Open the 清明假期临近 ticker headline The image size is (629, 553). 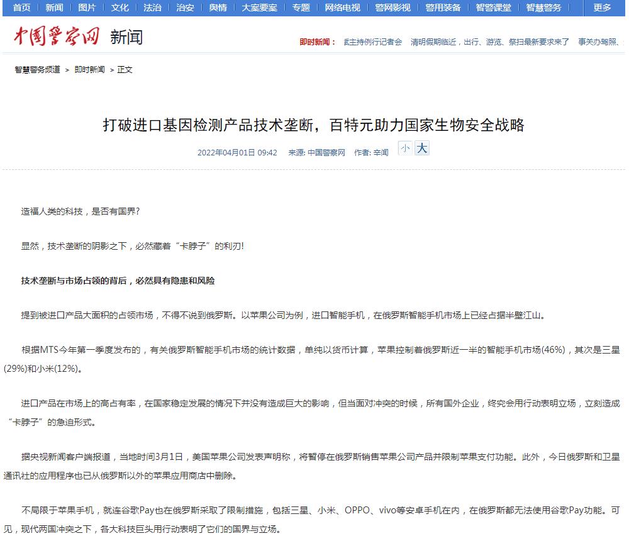490,42
